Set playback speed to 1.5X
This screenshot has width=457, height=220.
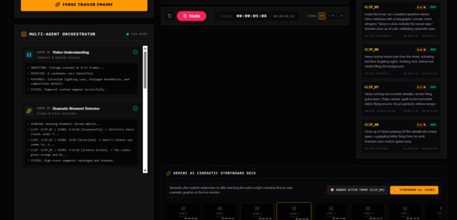click(x=331, y=16)
